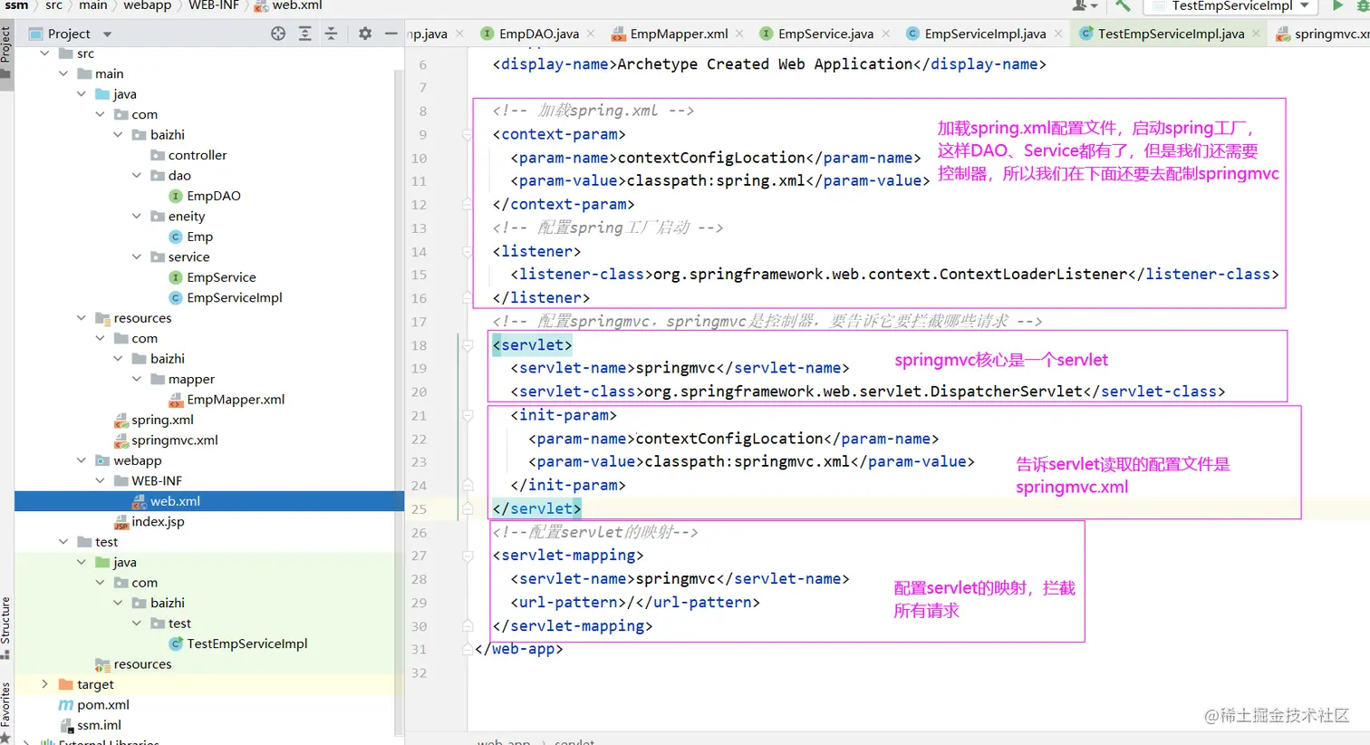
Task: Open index.jsp in project tree
Action: [158, 522]
